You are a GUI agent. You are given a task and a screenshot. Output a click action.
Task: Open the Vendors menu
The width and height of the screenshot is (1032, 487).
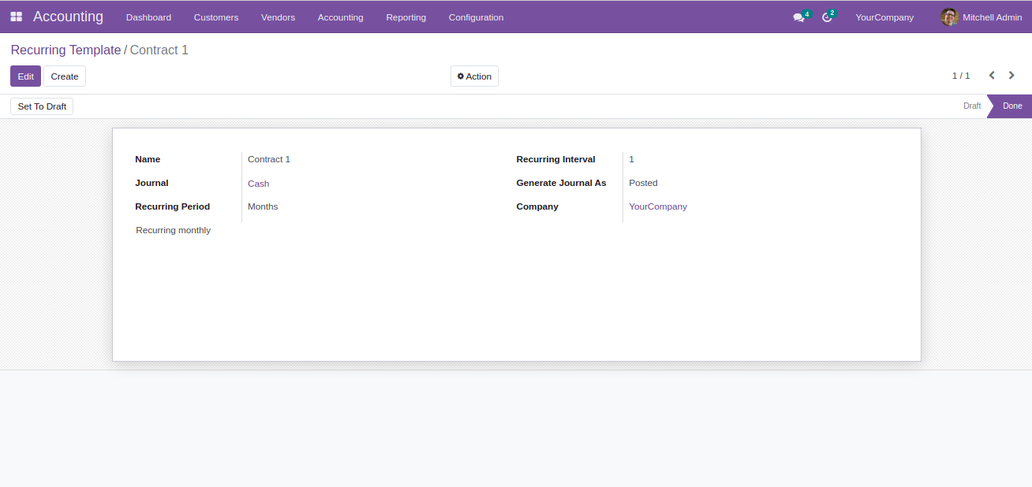[278, 17]
